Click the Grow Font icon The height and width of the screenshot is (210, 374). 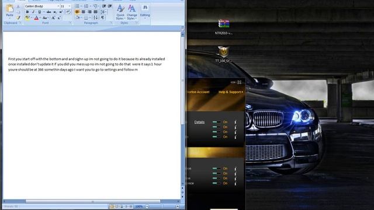[x=53, y=18]
